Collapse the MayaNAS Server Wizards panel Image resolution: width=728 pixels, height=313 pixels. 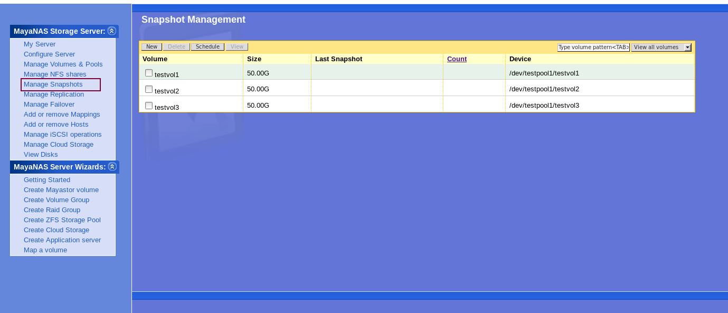112,167
